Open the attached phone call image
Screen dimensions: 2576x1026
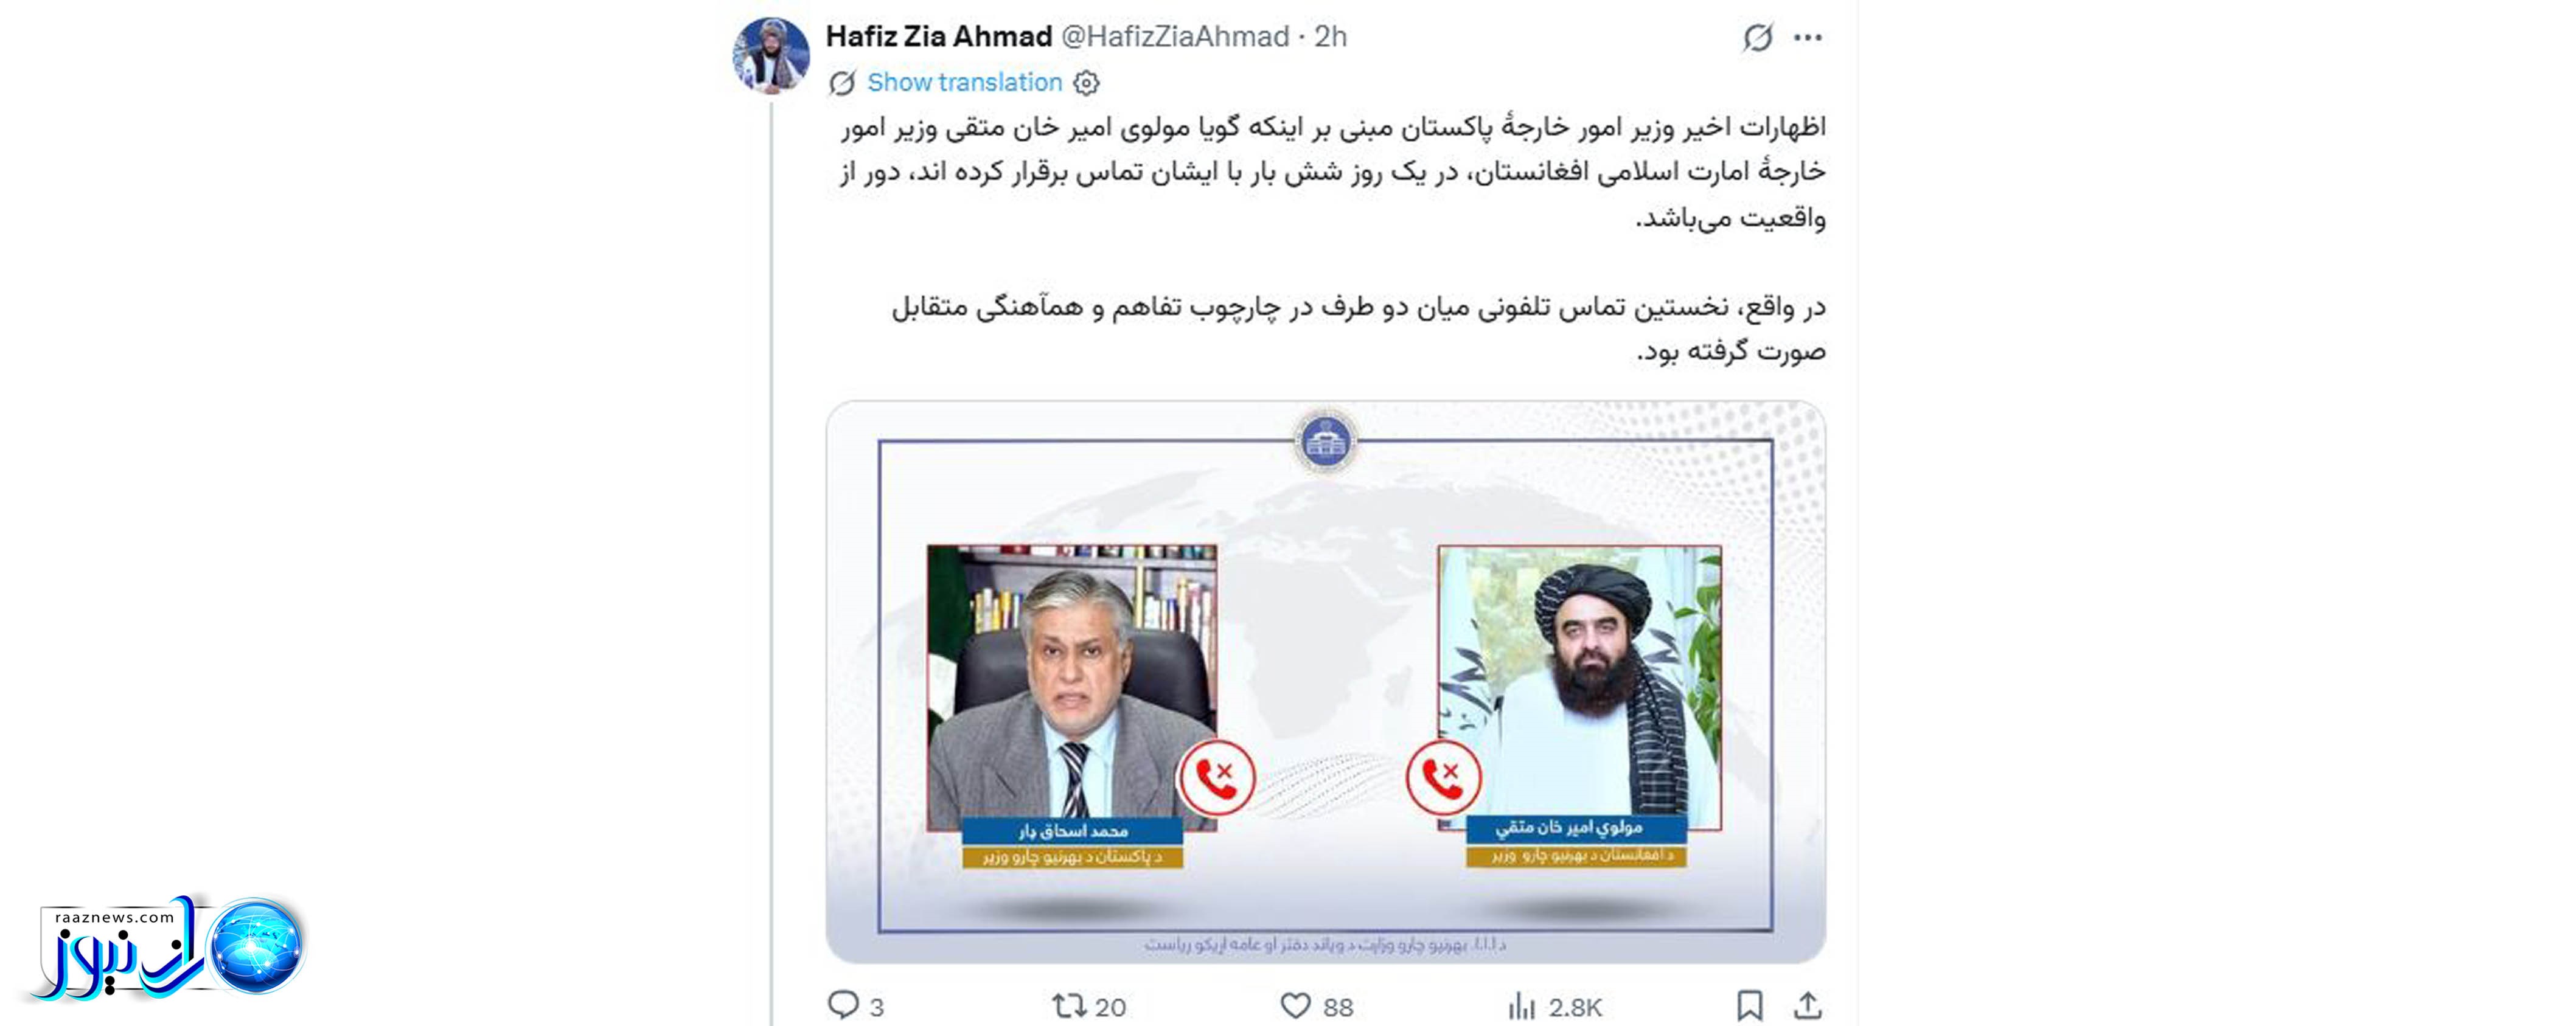tap(1325, 682)
